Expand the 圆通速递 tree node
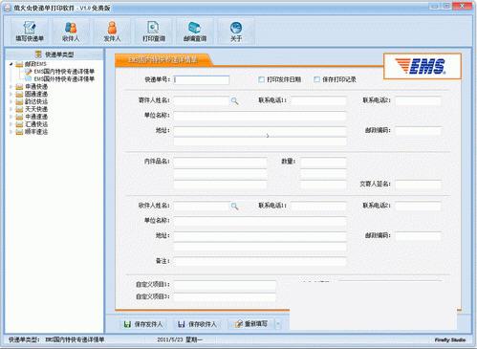 tap(11, 94)
